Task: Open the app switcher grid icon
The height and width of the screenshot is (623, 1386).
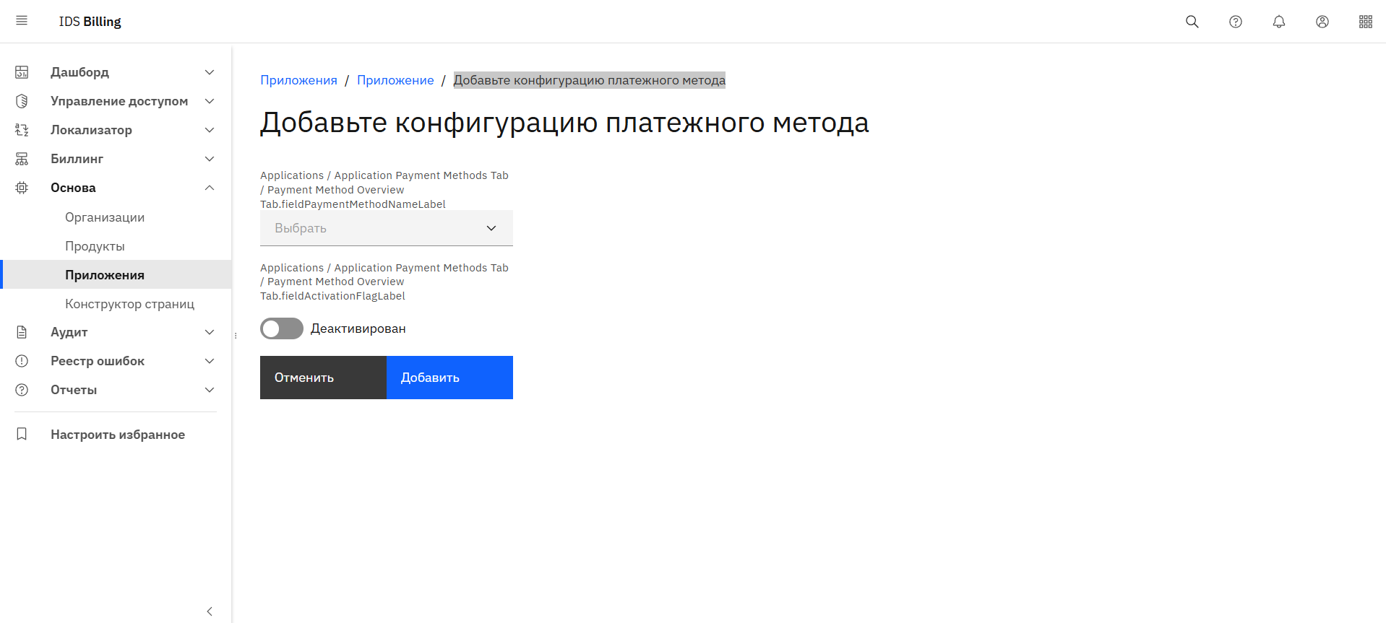Action: [x=1365, y=22]
